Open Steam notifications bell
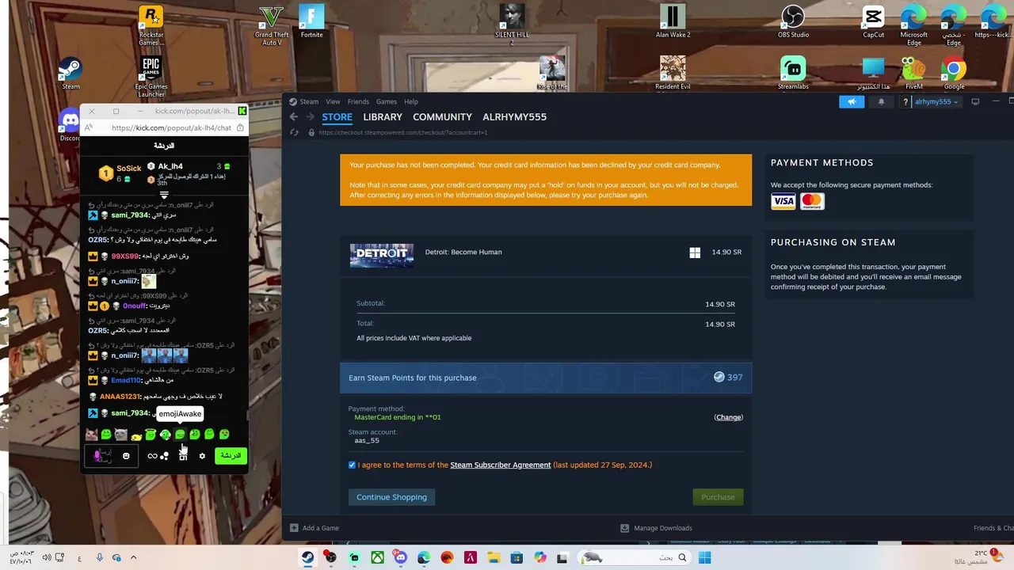 point(881,101)
